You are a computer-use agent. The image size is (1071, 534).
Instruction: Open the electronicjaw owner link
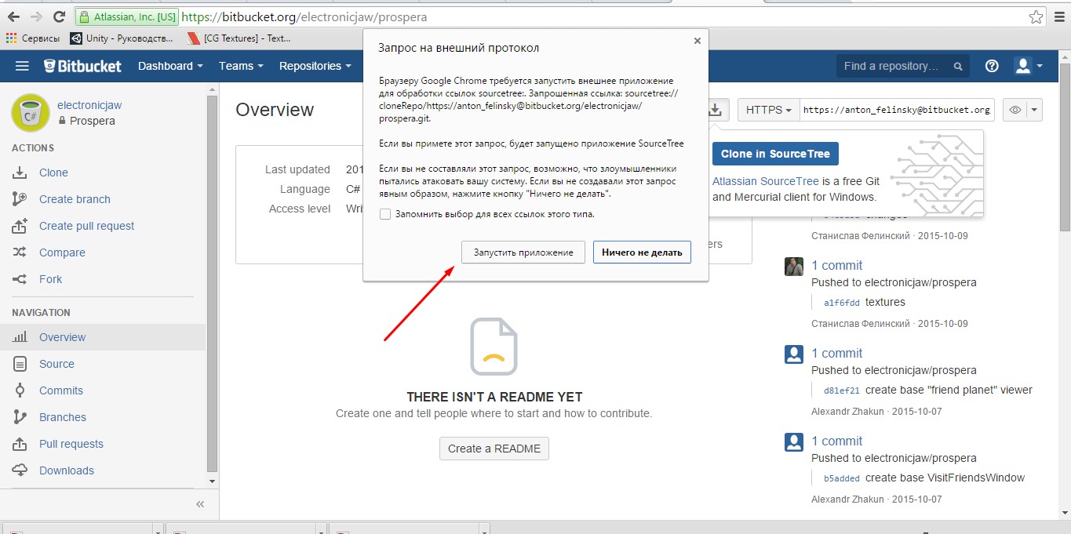89,105
